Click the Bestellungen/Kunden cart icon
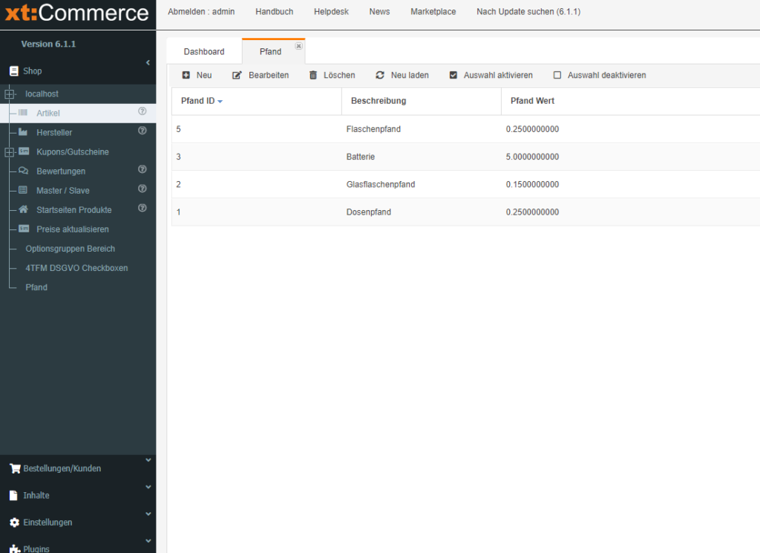Screen dimensions: 760x553 [x=14, y=468]
